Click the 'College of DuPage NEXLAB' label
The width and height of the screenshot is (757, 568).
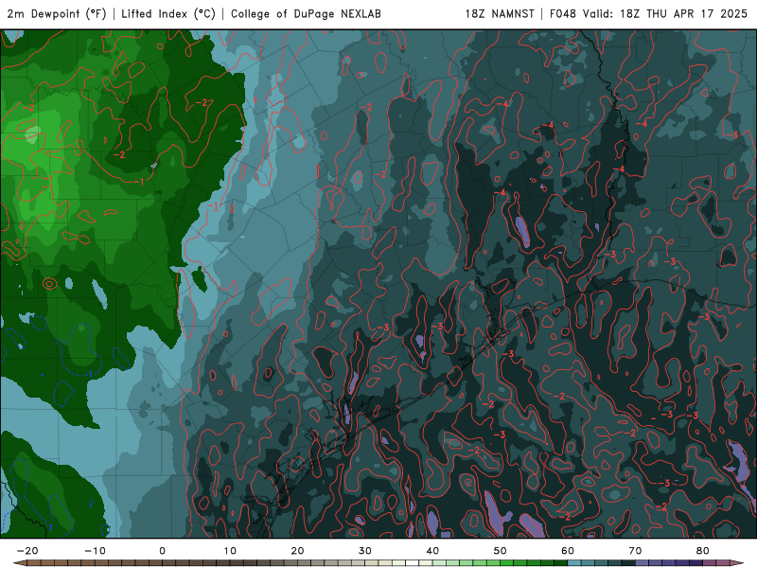pyautogui.click(x=306, y=13)
